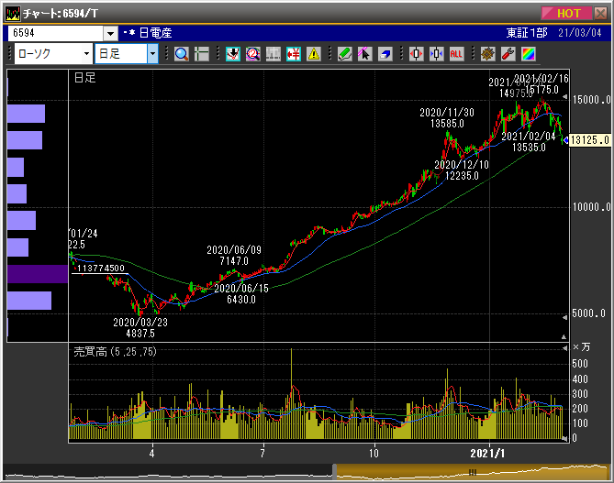
Task: Toggle the red candle narrow-width icon
Action: pos(416,54)
